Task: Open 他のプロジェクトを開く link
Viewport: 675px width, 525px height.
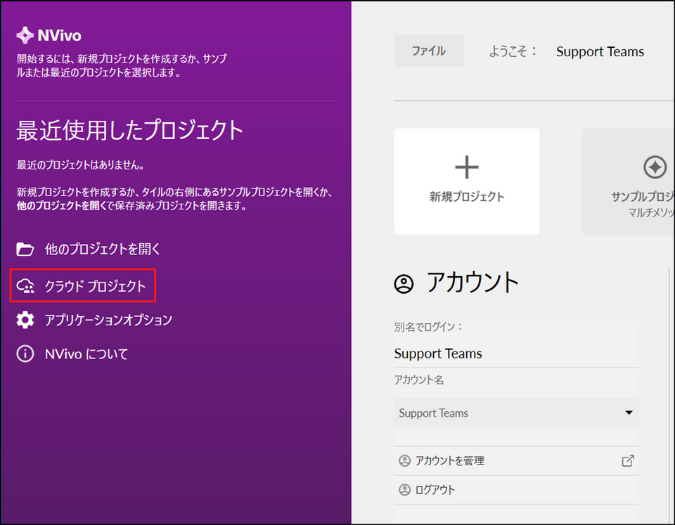Action: pos(103,249)
